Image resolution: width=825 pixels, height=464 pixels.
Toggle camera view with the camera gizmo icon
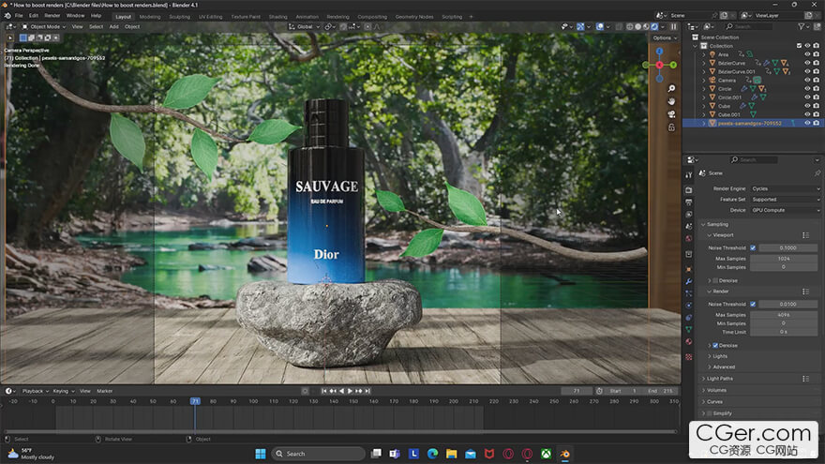[671, 114]
